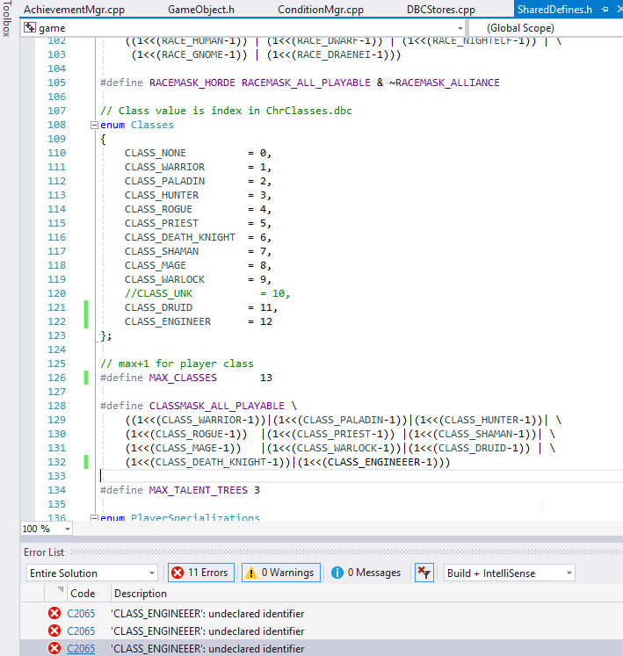Screen dimensions: 623x656
Task: Click the CLASS_NONE enum entry
Action: pos(156,153)
